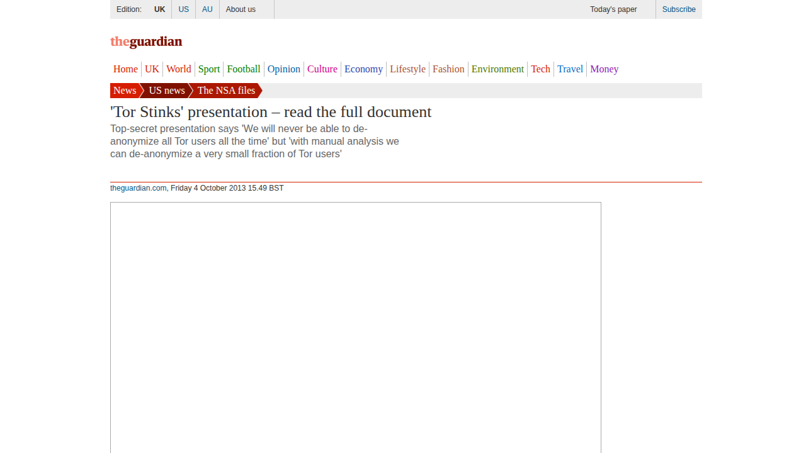Open the Sport section
Viewport: 806px width, 453px height.
click(x=209, y=69)
